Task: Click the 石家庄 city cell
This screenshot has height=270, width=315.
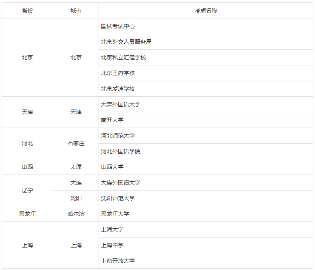Action: point(76,143)
